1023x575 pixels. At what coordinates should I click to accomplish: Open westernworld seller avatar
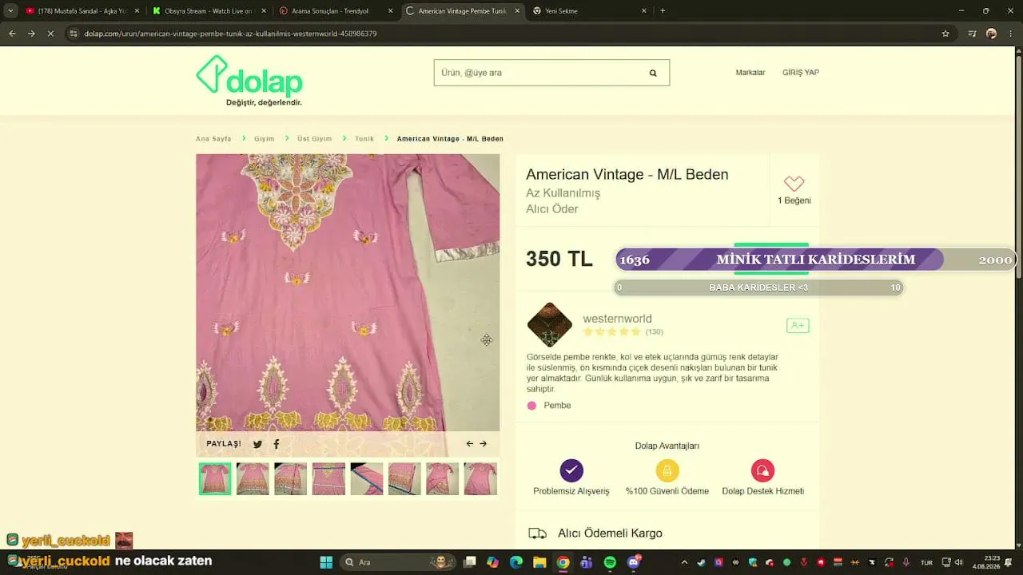550,324
